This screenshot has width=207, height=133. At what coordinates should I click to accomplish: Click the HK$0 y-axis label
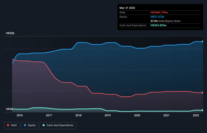click(x=9, y=109)
